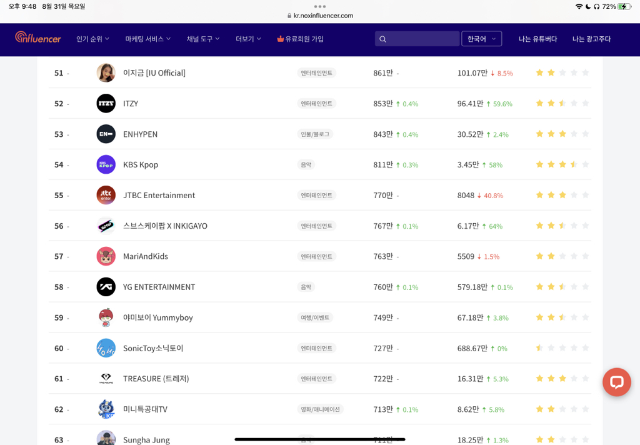Click average views 579.18만 in YG row
The image size is (640, 445).
pyautogui.click(x=472, y=287)
